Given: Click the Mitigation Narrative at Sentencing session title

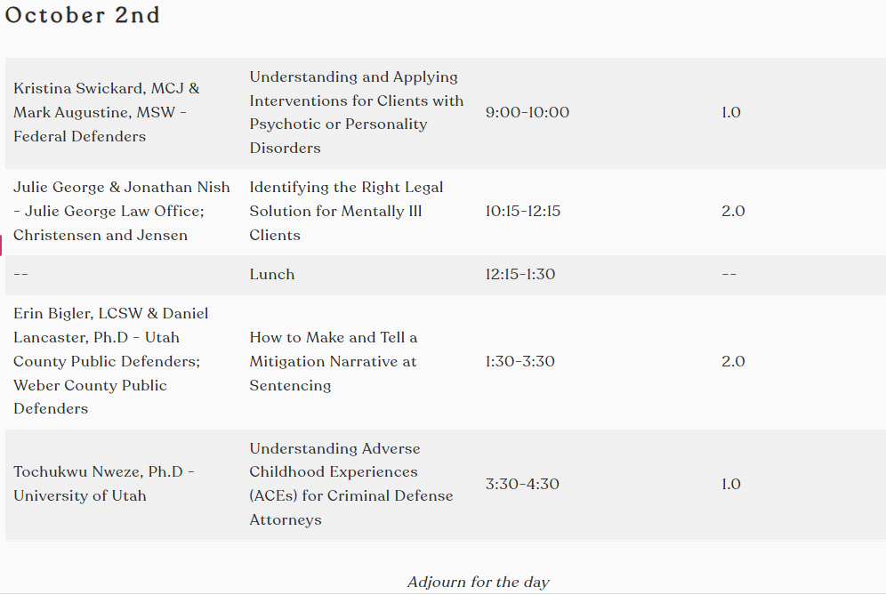Looking at the screenshot, I should (334, 362).
